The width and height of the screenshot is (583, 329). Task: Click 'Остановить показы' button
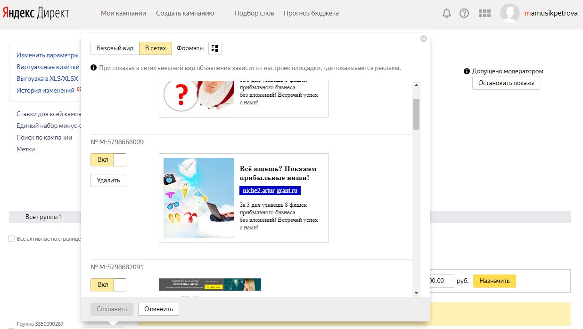point(506,83)
